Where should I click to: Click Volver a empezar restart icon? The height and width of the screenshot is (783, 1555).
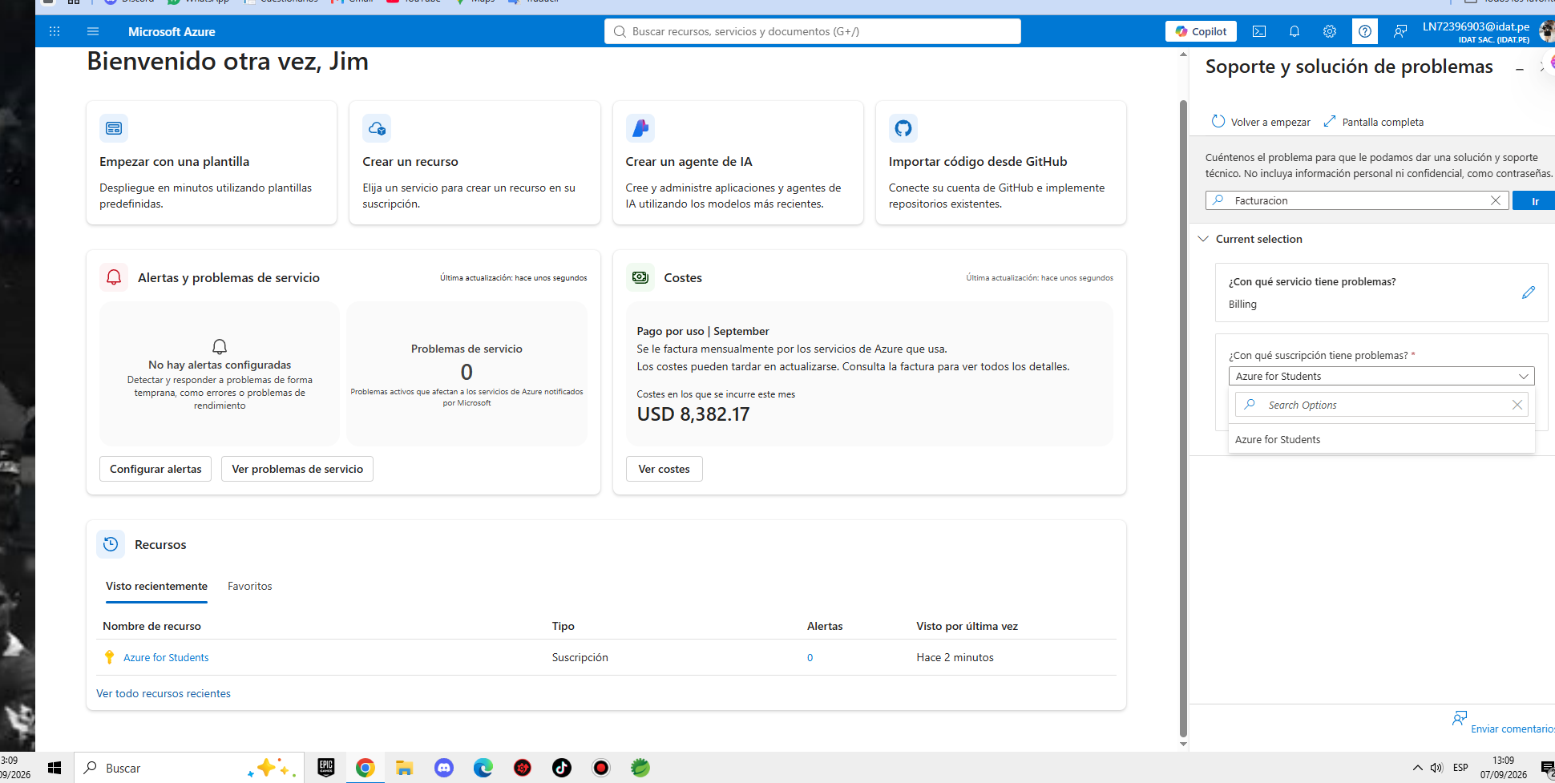click(x=1218, y=121)
